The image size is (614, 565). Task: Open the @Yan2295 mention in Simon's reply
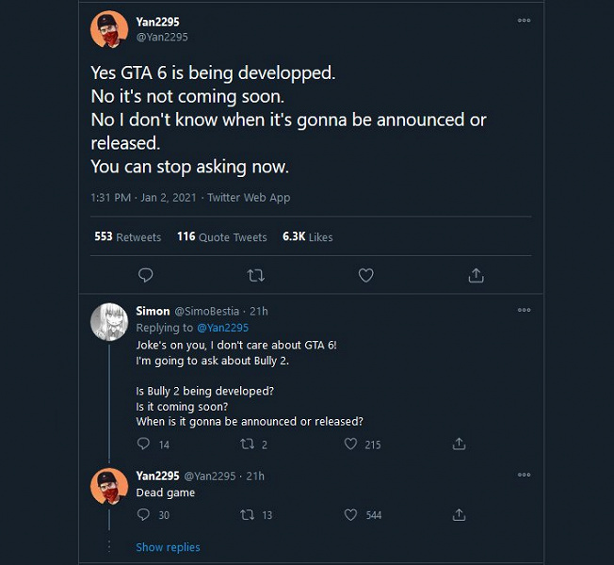(x=222, y=328)
